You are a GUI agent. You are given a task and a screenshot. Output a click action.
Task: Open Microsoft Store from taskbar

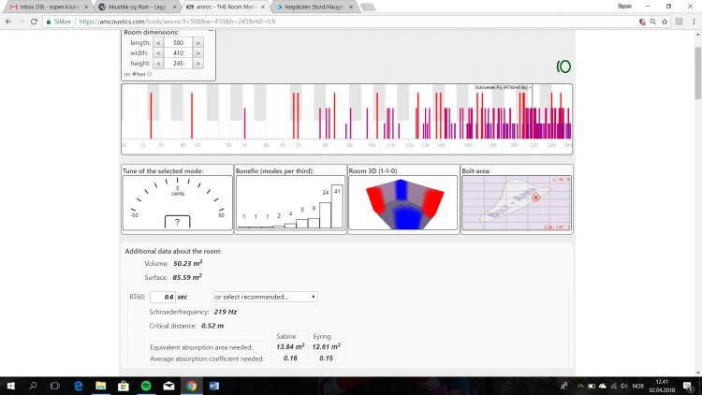click(x=124, y=386)
